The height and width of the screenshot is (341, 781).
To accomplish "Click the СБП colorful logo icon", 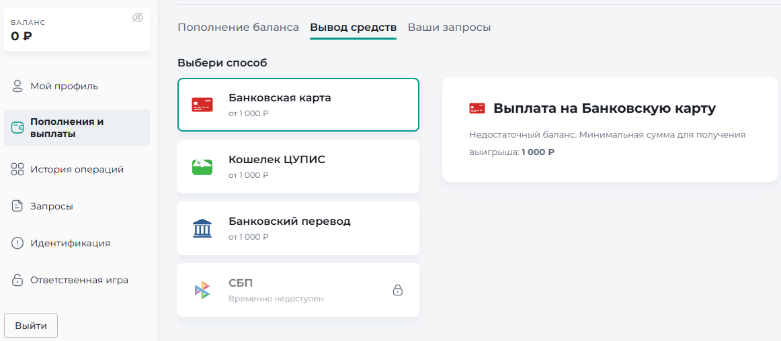I will point(202,290).
